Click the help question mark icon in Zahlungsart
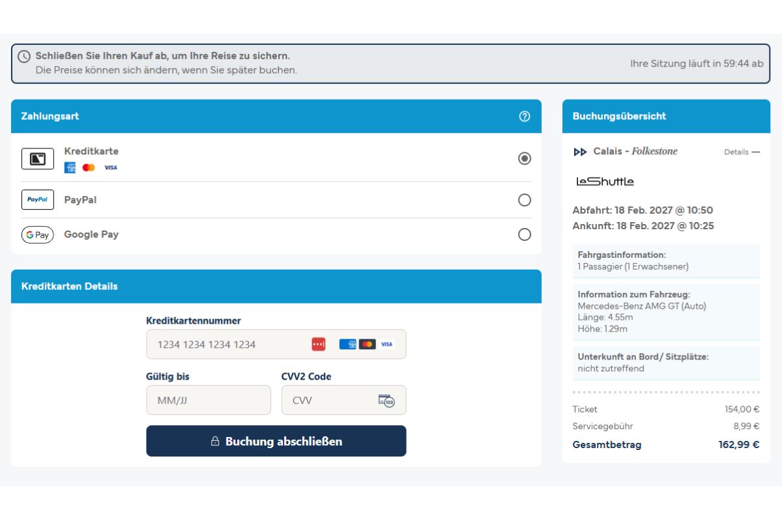782x521 pixels. pos(525,117)
